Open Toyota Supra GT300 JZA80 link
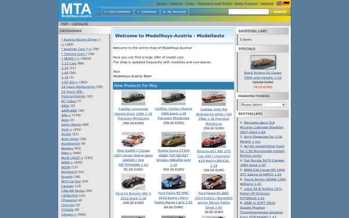 [x=173, y=158]
